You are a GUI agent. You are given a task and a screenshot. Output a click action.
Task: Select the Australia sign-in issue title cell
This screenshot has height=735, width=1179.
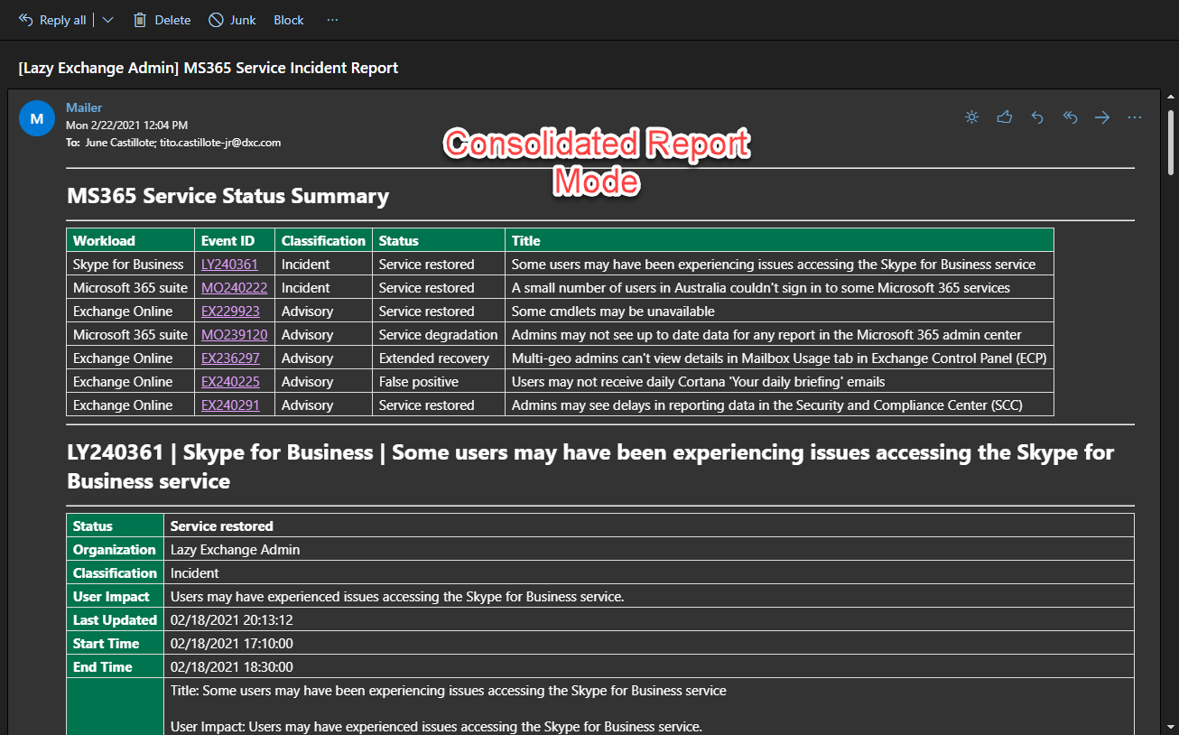pos(779,288)
